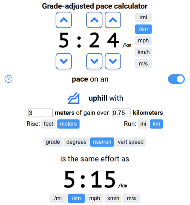The image size is (190, 205).
Task: Click the uphill slope icon
Action: click(x=74, y=98)
